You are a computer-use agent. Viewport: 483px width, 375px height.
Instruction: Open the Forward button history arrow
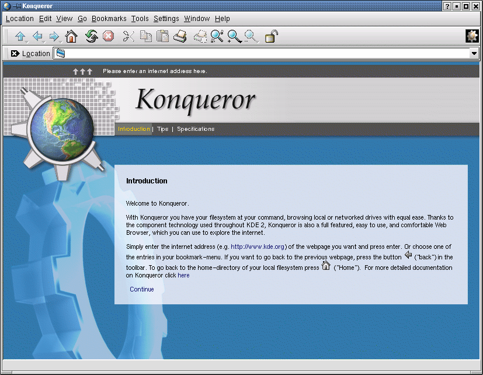coord(61,42)
